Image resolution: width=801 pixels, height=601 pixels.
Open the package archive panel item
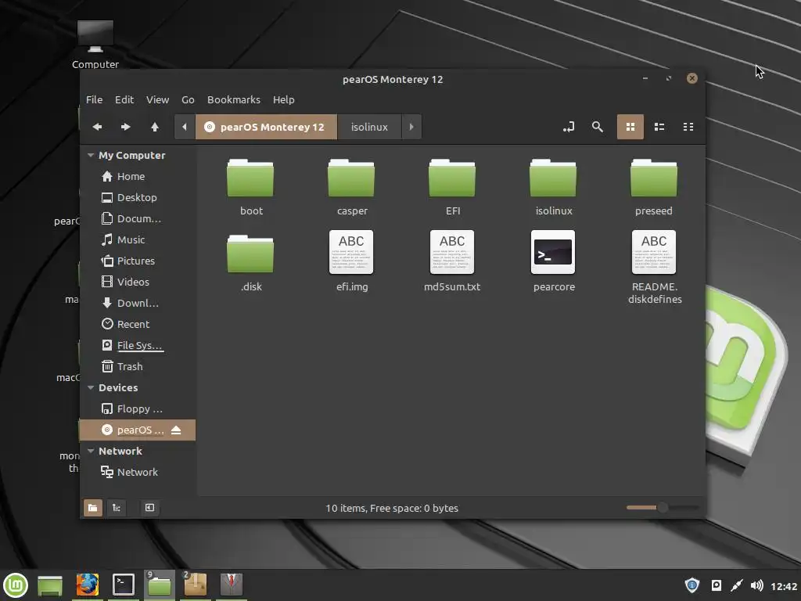click(195, 585)
